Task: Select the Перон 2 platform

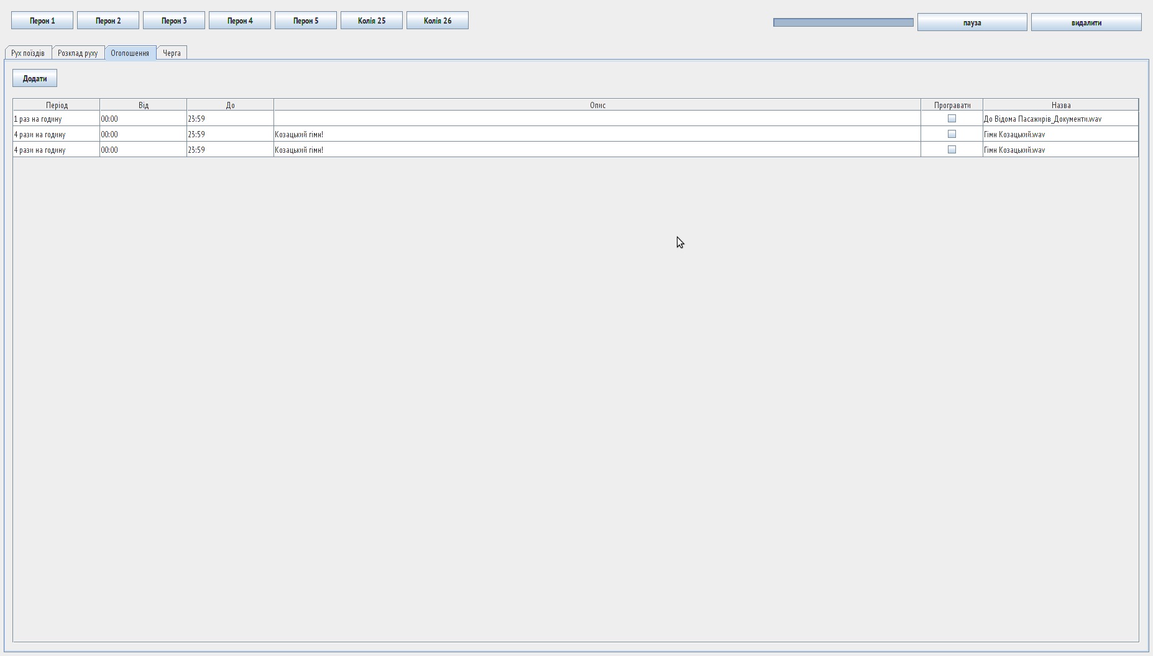Action: tap(108, 20)
